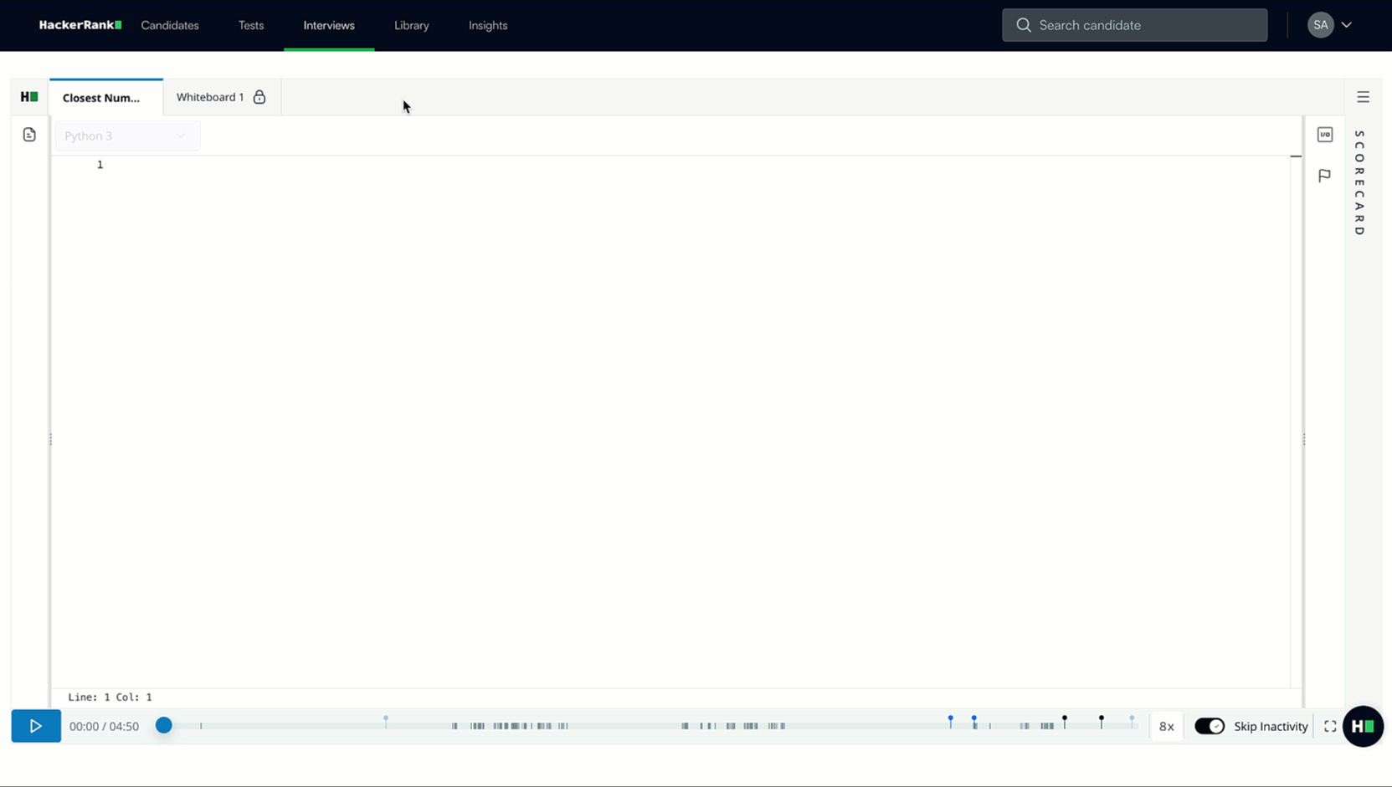The height and width of the screenshot is (787, 1392).
Task: Expand the SA account menu chevron
Action: pyautogui.click(x=1347, y=25)
